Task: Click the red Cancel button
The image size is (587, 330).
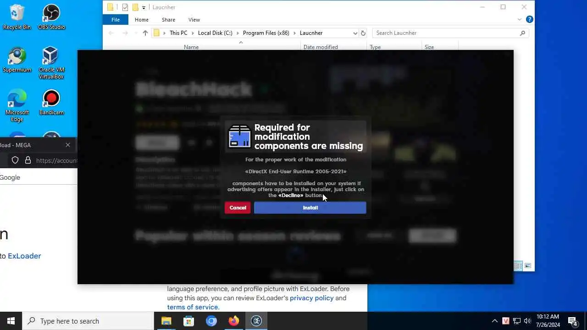Action: pyautogui.click(x=238, y=208)
